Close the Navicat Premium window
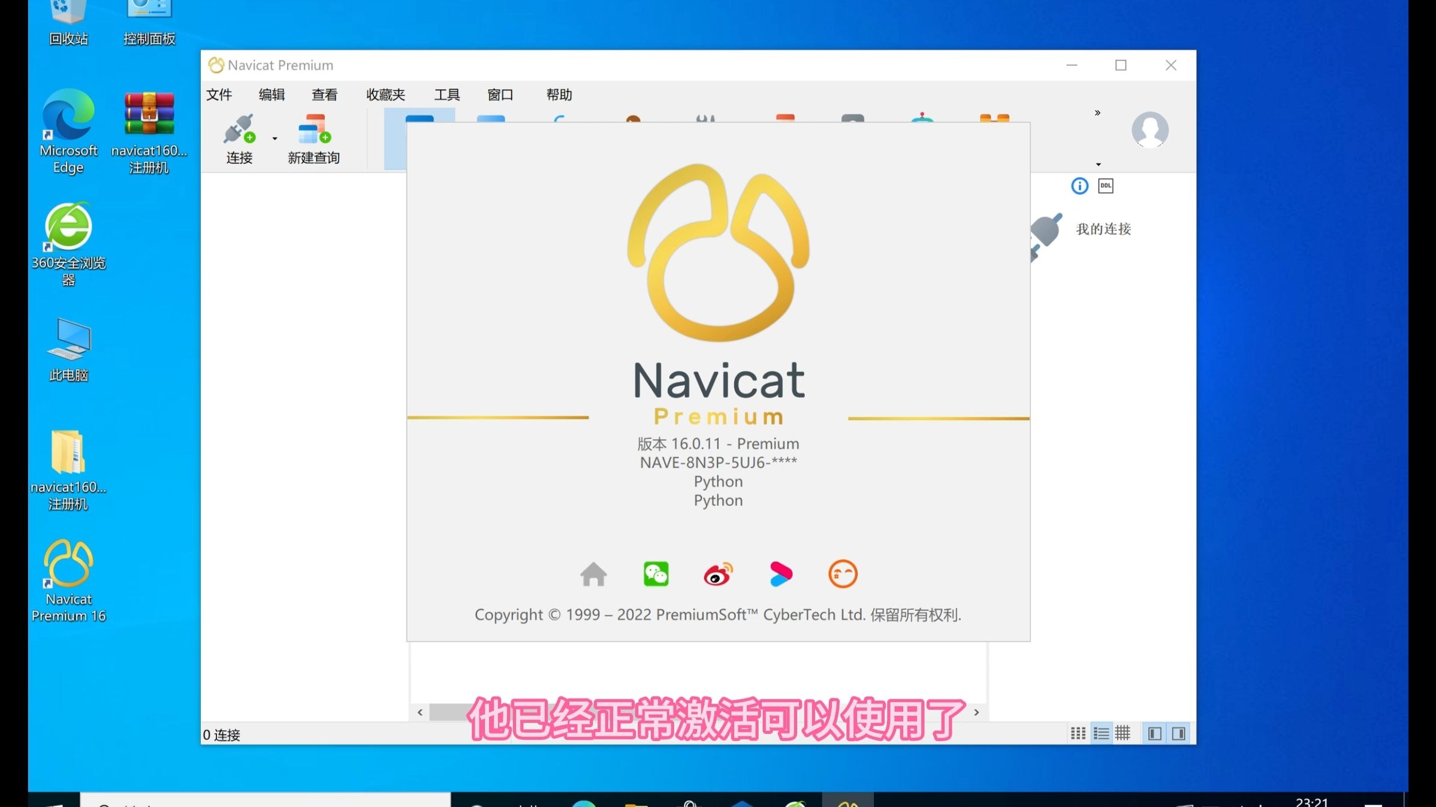The image size is (1436, 807). (1170, 65)
